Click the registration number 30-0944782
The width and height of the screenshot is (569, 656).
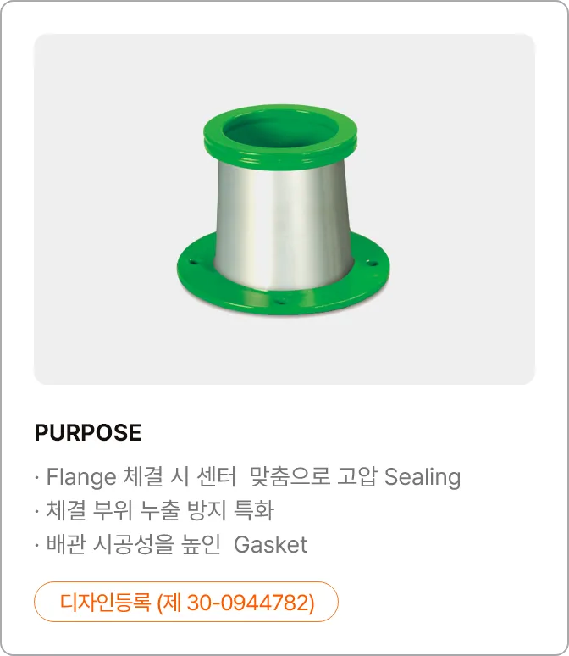(x=246, y=602)
